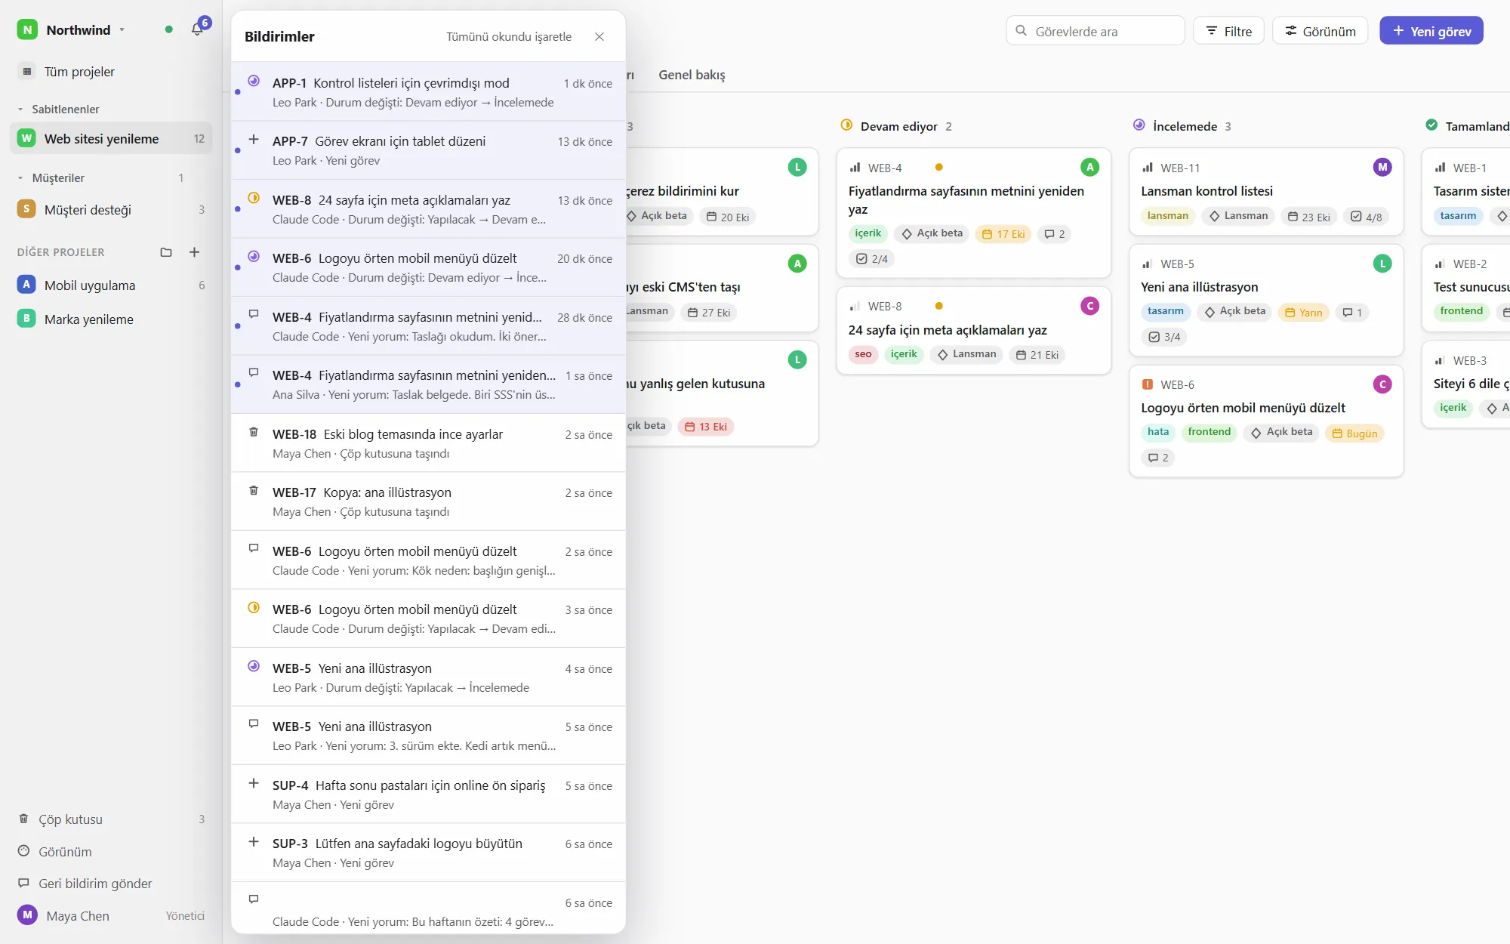Open 'Müşteri desteği' project
This screenshot has width=1510, height=944.
pyautogui.click(x=111, y=210)
